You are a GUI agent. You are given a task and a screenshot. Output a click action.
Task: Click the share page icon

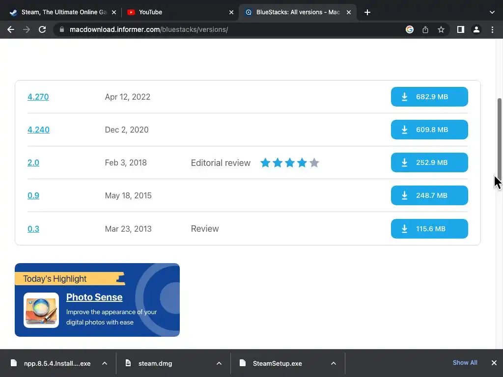(x=425, y=29)
